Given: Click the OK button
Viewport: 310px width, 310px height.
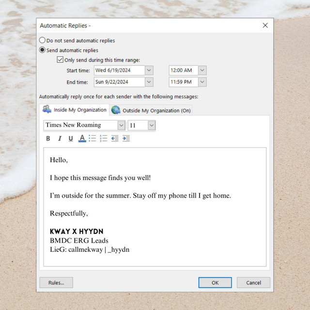Looking at the screenshot, I should click(215, 282).
